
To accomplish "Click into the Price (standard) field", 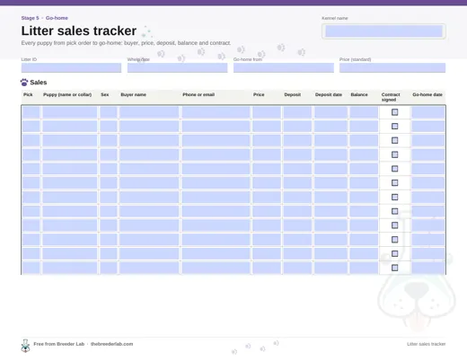I will 392,67.
